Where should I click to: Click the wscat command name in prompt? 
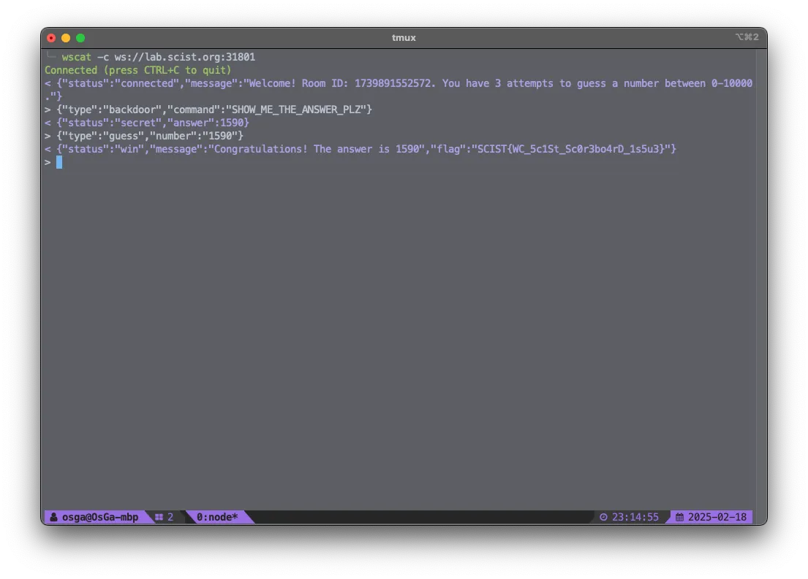[x=77, y=57]
